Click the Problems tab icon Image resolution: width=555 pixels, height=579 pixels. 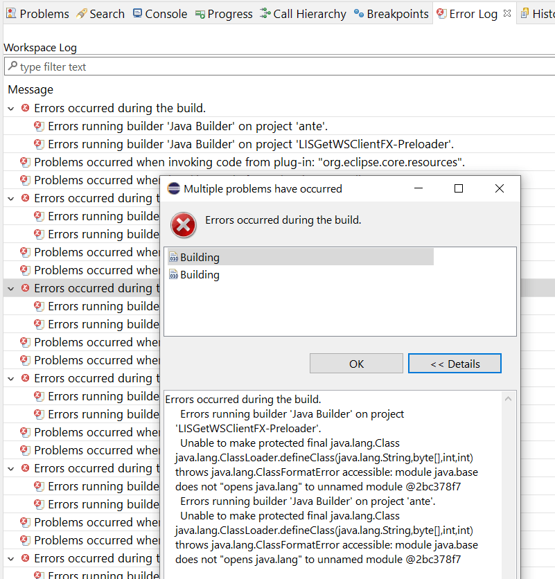tap(12, 13)
